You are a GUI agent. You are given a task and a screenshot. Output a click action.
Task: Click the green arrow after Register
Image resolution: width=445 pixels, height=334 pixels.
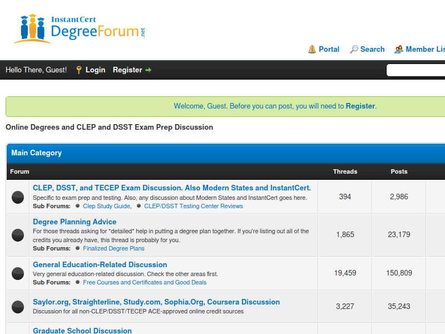click(148, 70)
